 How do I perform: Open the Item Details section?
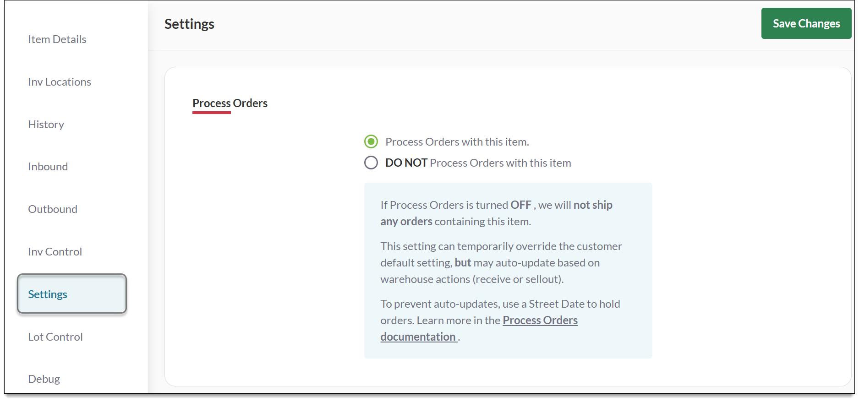57,39
